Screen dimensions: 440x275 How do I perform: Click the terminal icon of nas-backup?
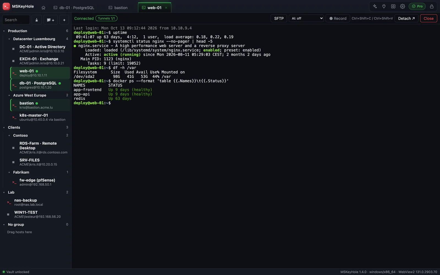pyautogui.click(x=9, y=202)
